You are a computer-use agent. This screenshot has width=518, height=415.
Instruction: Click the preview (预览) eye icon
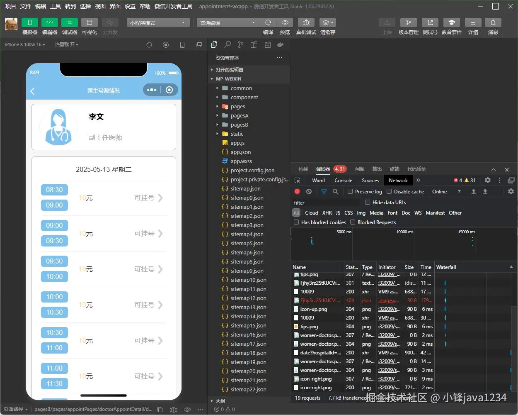pyautogui.click(x=285, y=22)
